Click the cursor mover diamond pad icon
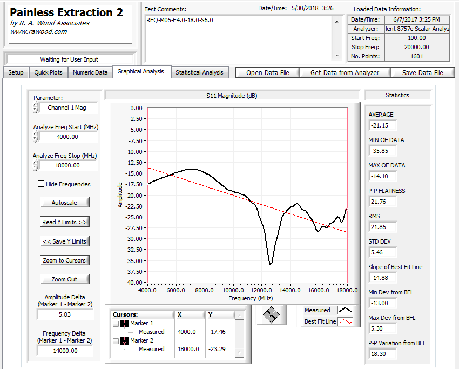This screenshot has width=459, height=369. [272, 315]
